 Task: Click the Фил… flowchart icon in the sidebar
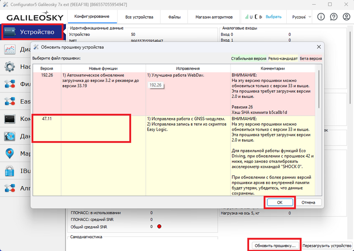(x=10, y=84)
